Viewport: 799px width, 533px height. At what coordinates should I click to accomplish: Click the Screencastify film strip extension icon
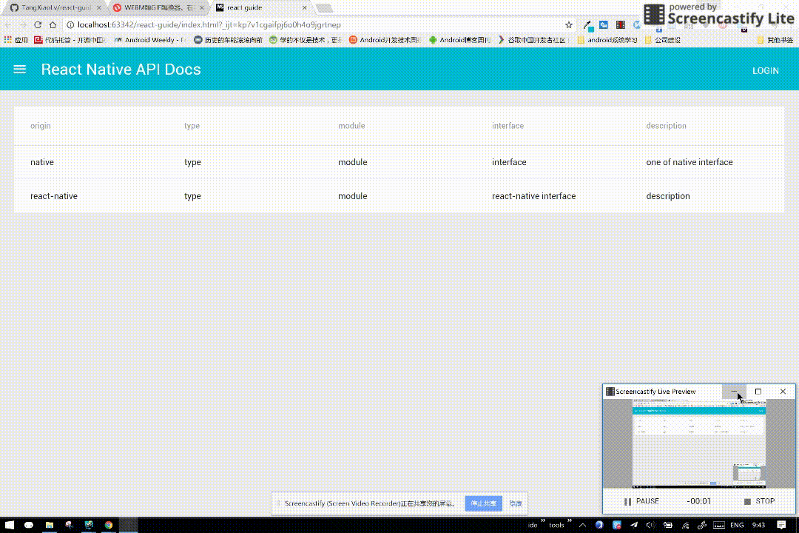click(x=620, y=24)
